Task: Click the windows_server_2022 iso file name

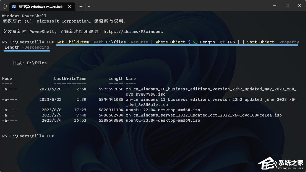Action: click(x=204, y=115)
